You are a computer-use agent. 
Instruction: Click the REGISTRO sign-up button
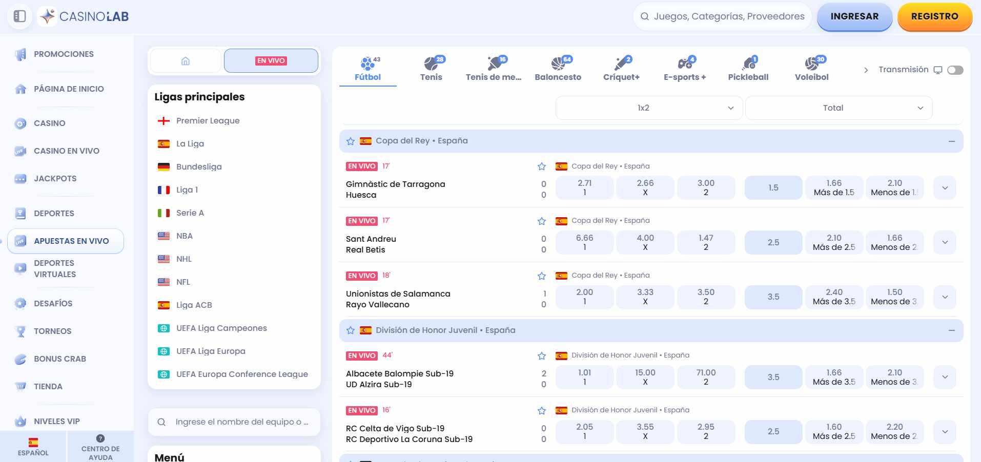[935, 16]
